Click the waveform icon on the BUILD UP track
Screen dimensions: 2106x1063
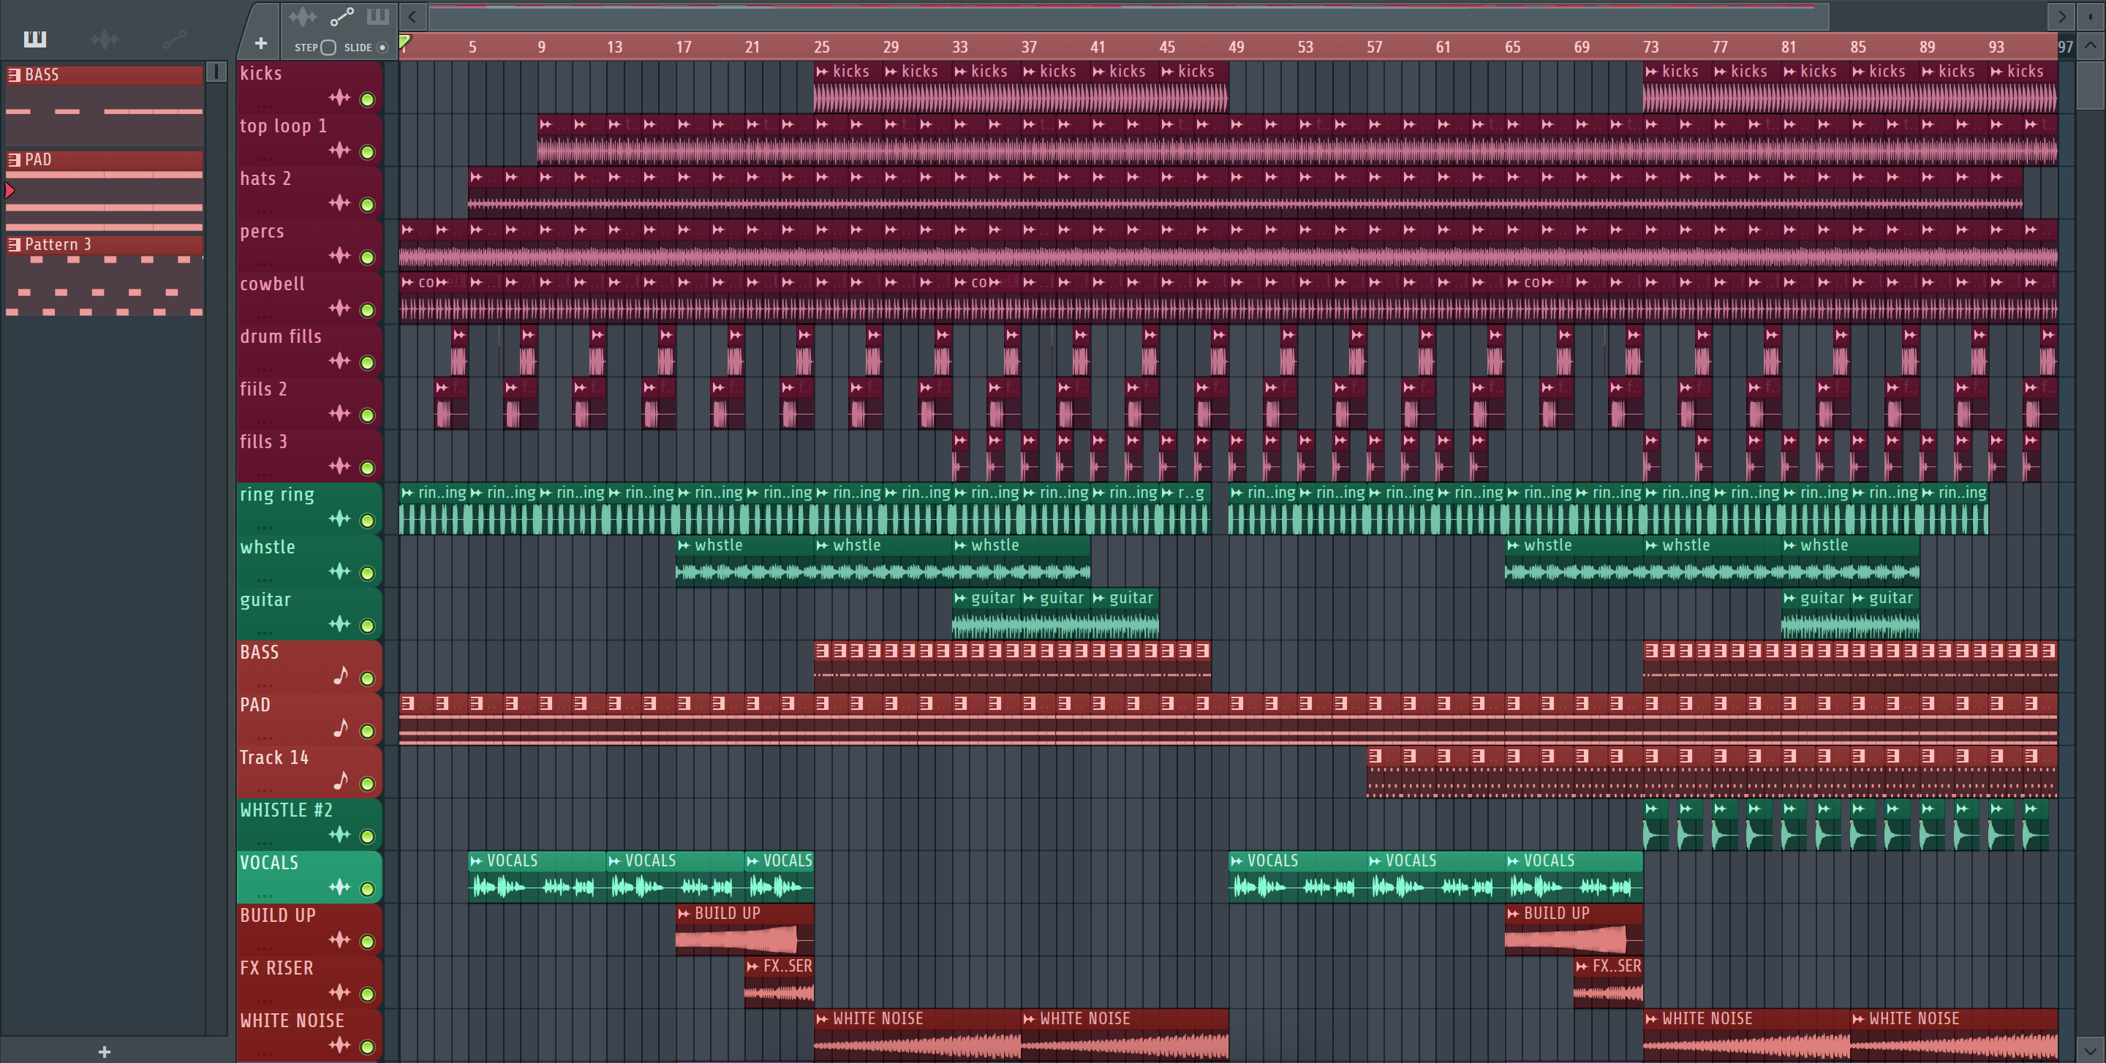click(339, 939)
